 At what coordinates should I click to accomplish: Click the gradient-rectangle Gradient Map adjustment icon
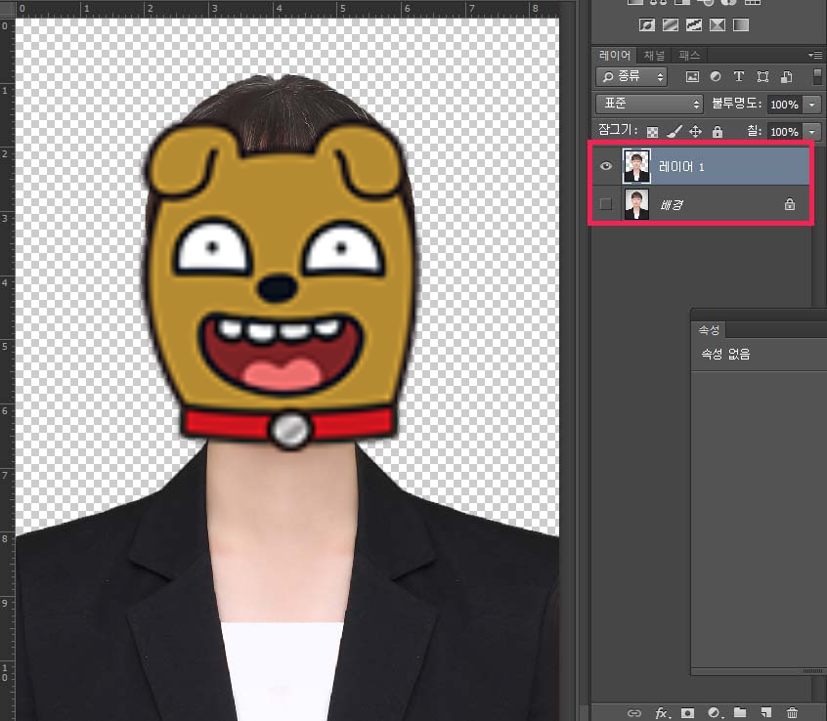click(741, 24)
